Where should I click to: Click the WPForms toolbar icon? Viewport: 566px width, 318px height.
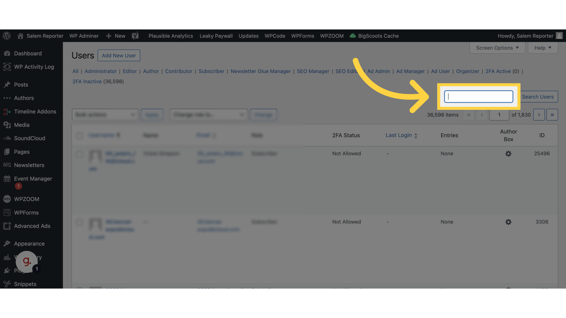[x=303, y=35]
